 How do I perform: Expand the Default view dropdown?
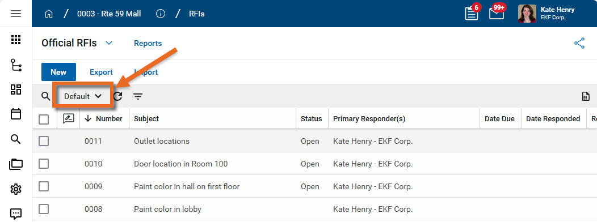click(83, 96)
